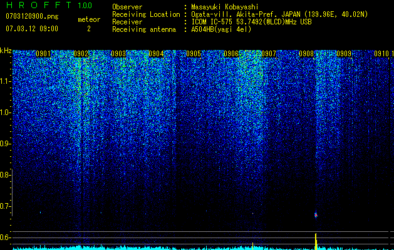Click the 0907 time marker

(x=269, y=54)
